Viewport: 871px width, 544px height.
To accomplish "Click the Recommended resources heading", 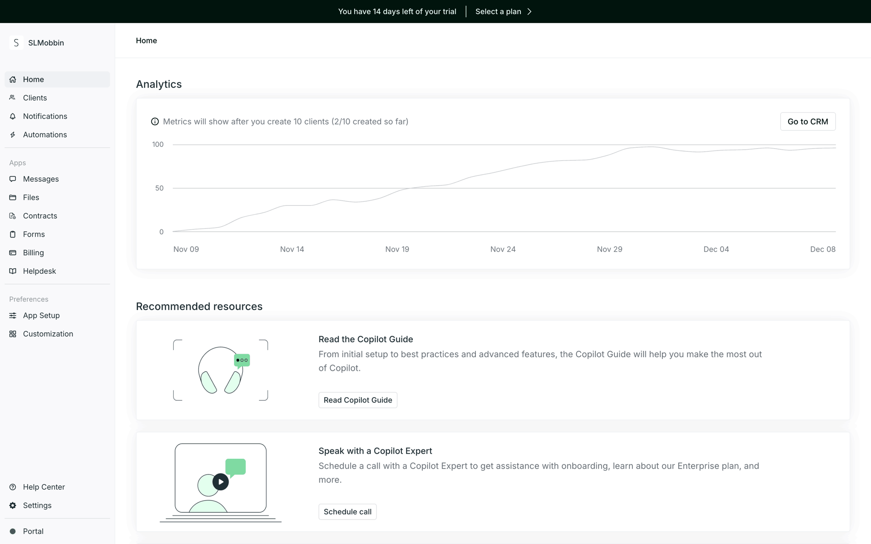I will [x=199, y=306].
